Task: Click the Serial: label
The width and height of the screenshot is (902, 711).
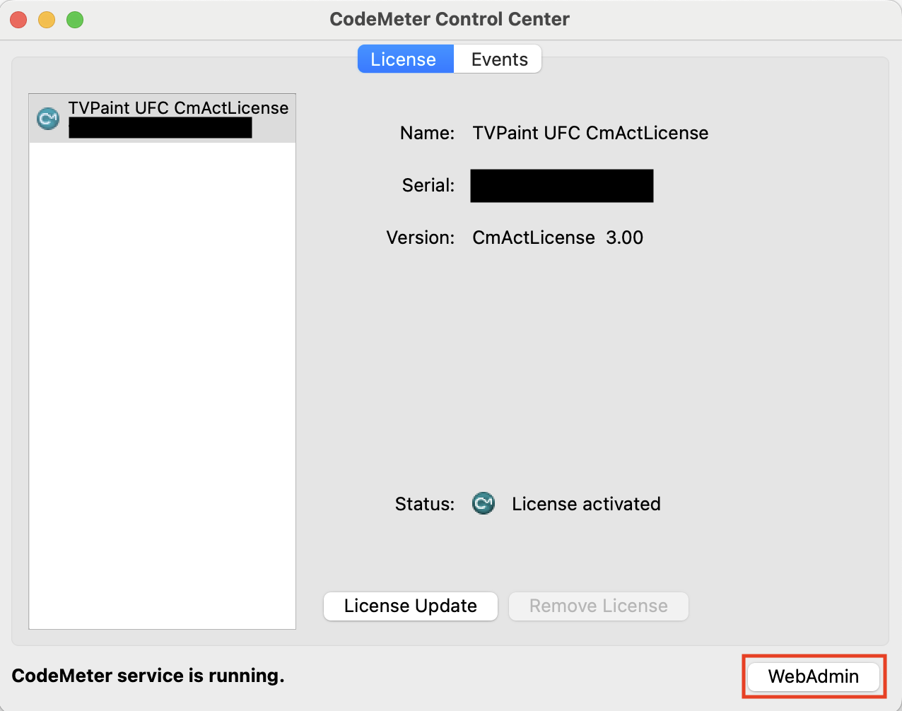Action: coord(428,185)
